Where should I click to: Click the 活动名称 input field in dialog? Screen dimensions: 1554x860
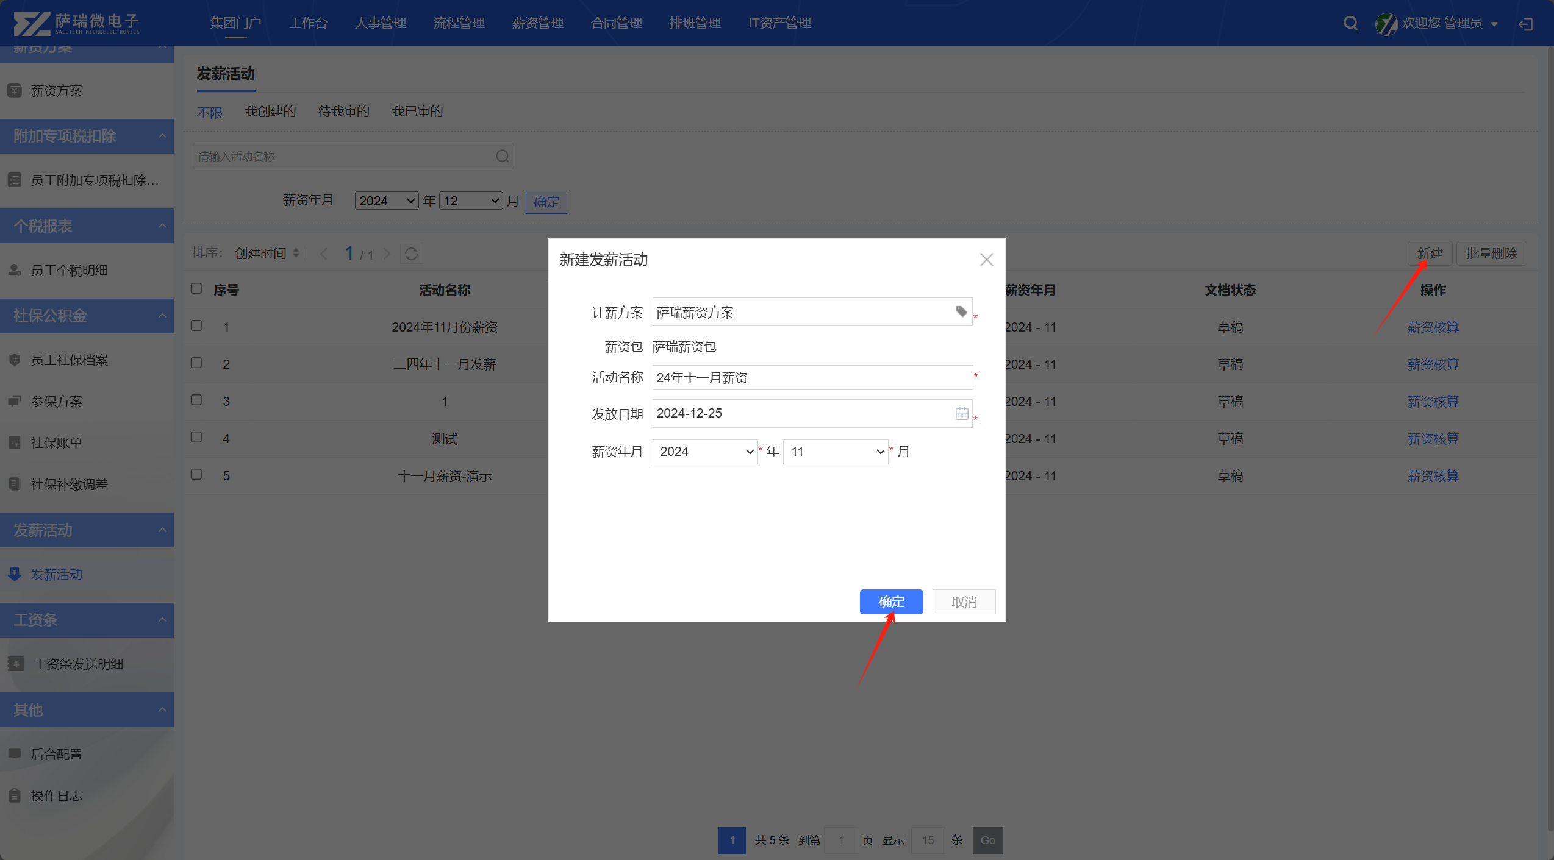coord(811,378)
